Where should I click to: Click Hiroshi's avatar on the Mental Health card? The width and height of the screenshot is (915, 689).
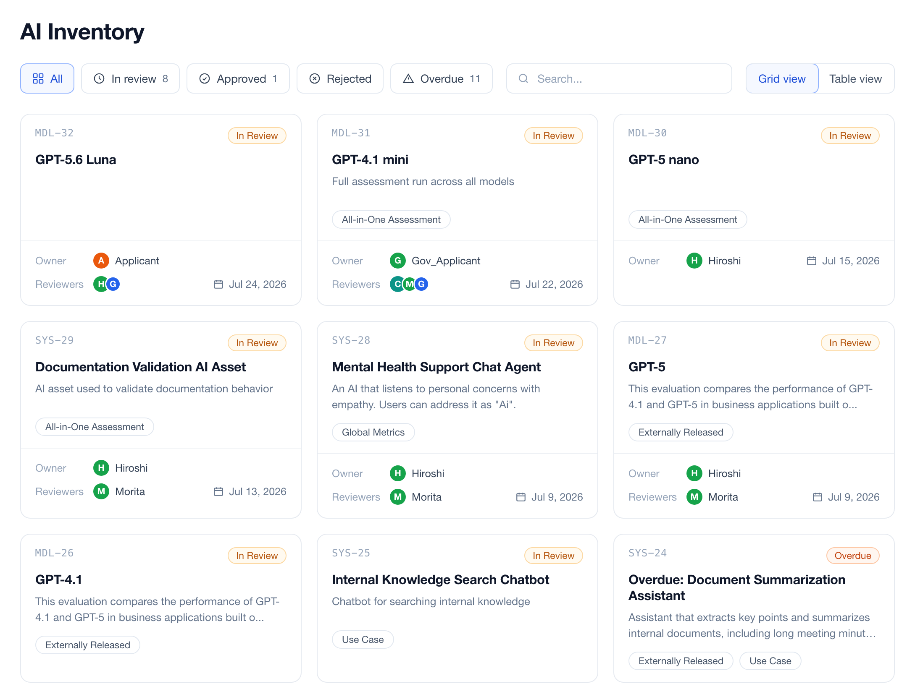coord(398,473)
